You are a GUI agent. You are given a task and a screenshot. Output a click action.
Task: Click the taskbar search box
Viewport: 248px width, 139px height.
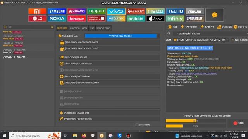[x=35, y=136]
